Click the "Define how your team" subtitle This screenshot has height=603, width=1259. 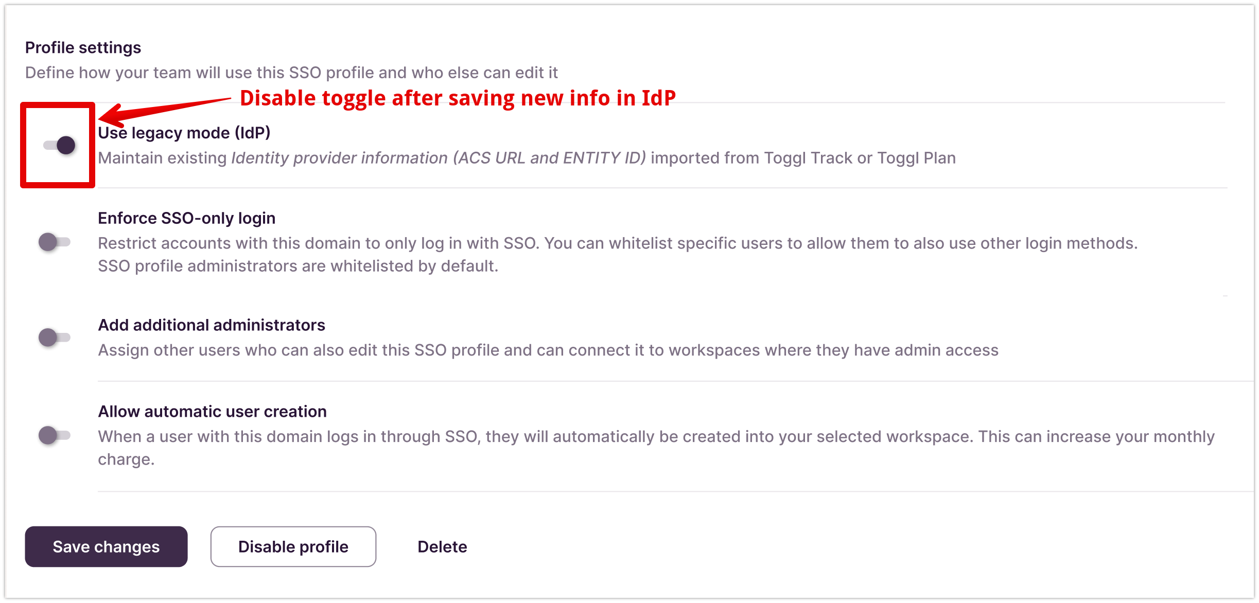[291, 73]
